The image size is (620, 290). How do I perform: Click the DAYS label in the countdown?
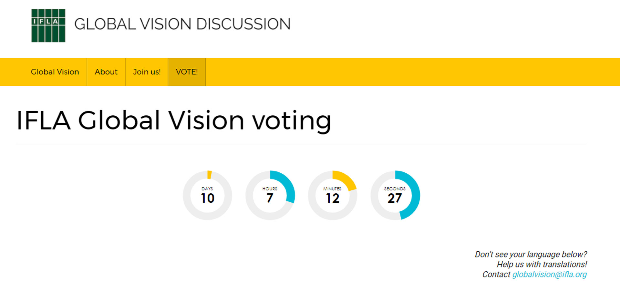207,189
